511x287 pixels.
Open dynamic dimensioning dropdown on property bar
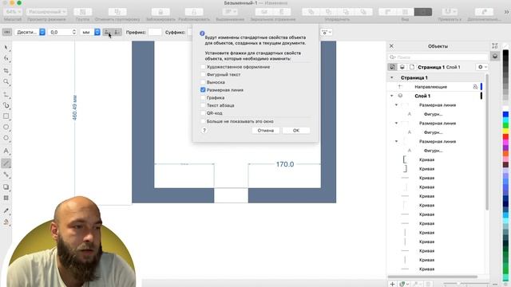click(x=327, y=32)
